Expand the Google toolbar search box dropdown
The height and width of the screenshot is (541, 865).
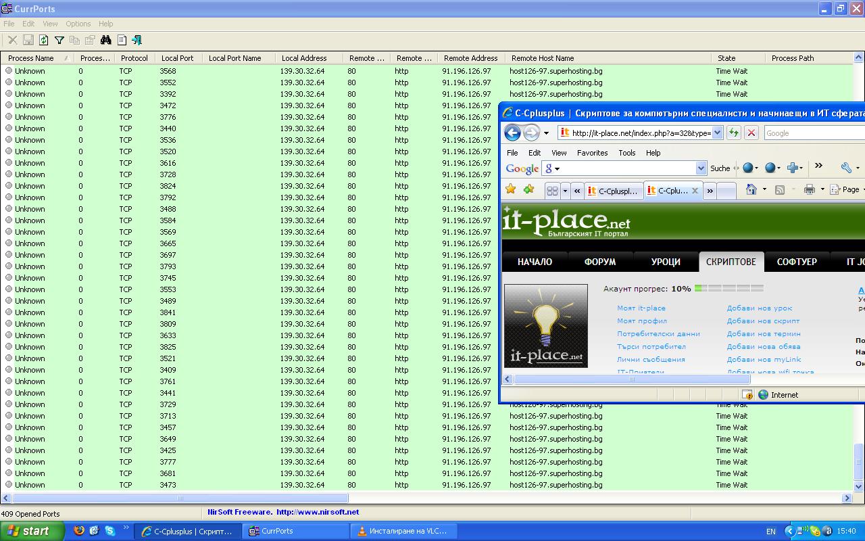point(701,168)
